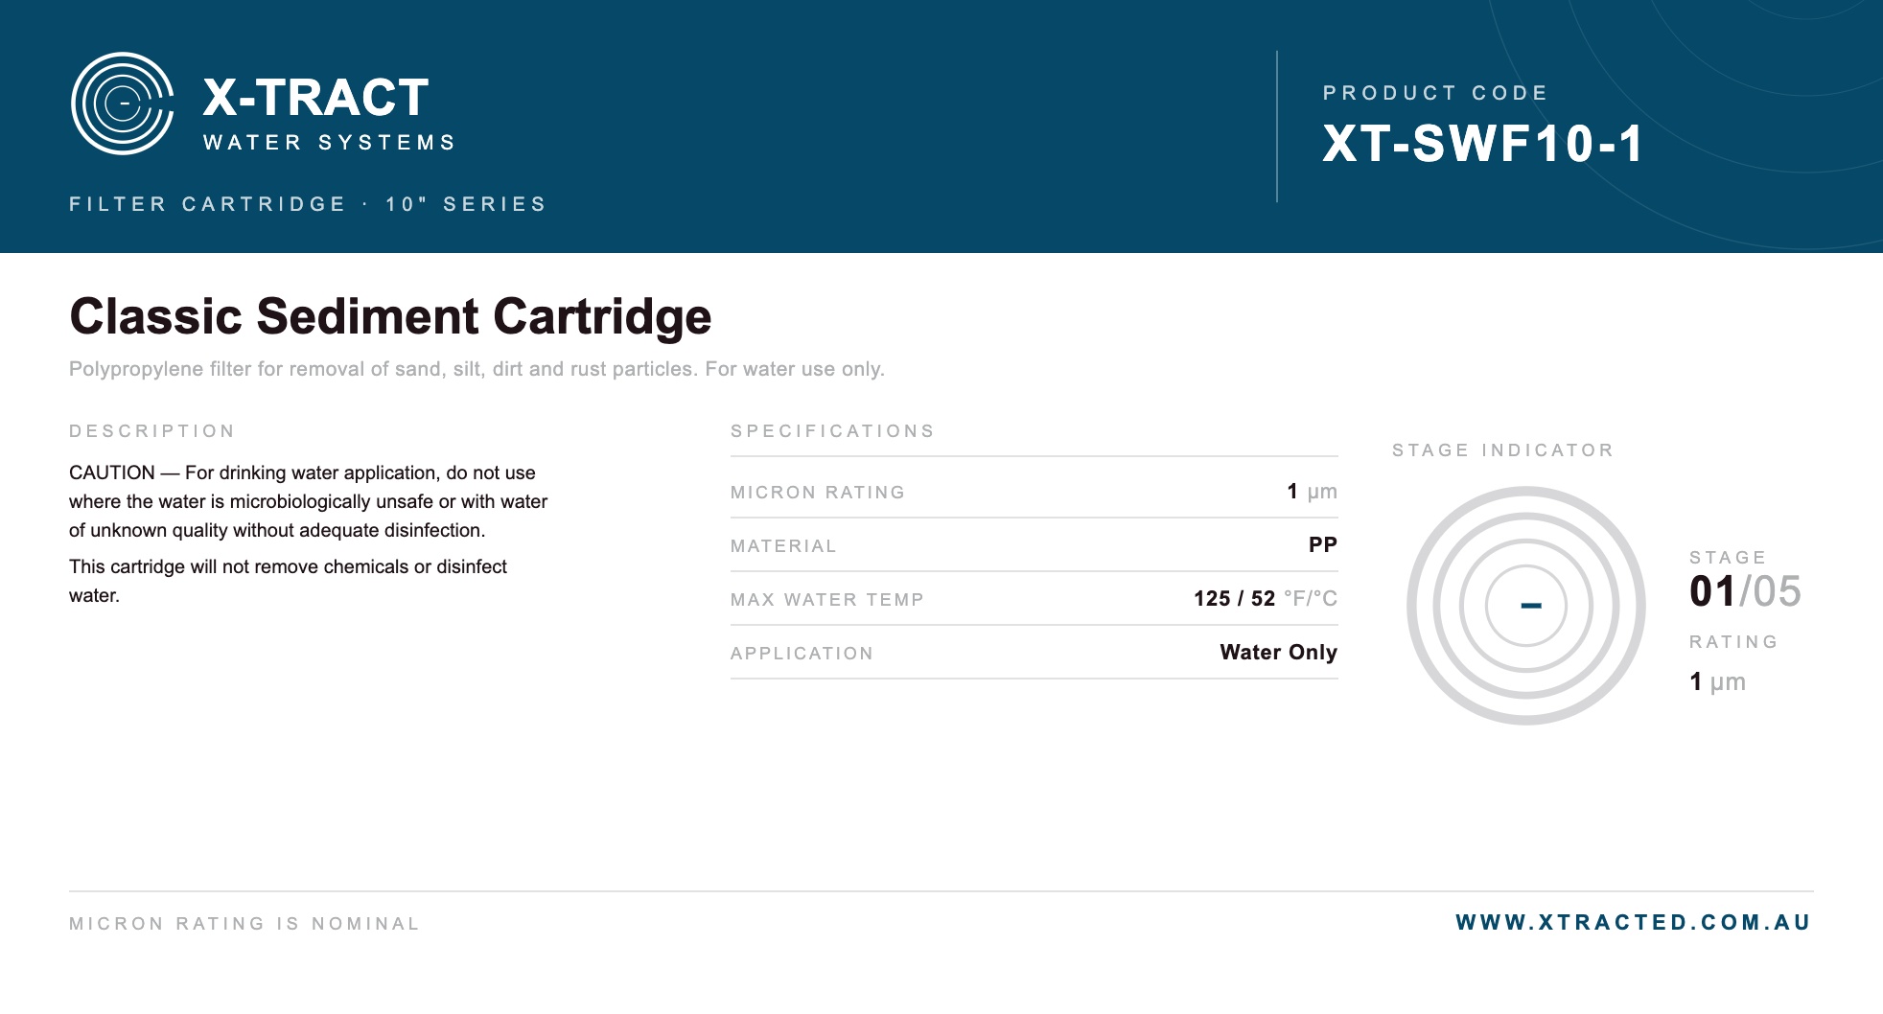Click the stage indicator concentric rings graphic

[1526, 606]
